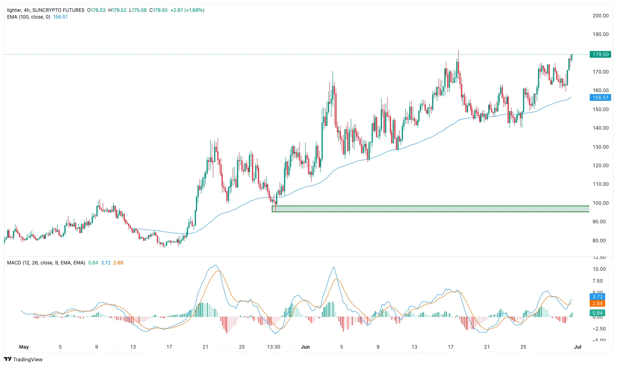Viewport: 617px width, 366px height.
Task: Click the 130.00 price axis label
Action: [600, 147]
